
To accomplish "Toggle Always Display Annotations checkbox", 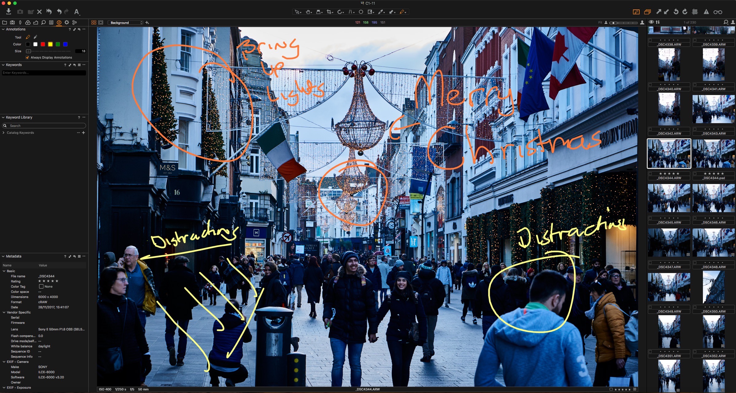I will 27,57.
